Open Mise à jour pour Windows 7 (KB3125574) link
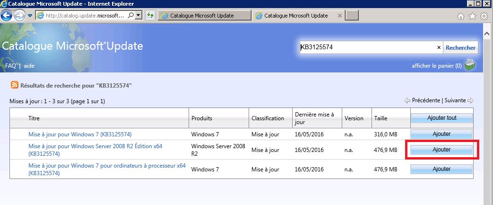 pyautogui.click(x=80, y=134)
